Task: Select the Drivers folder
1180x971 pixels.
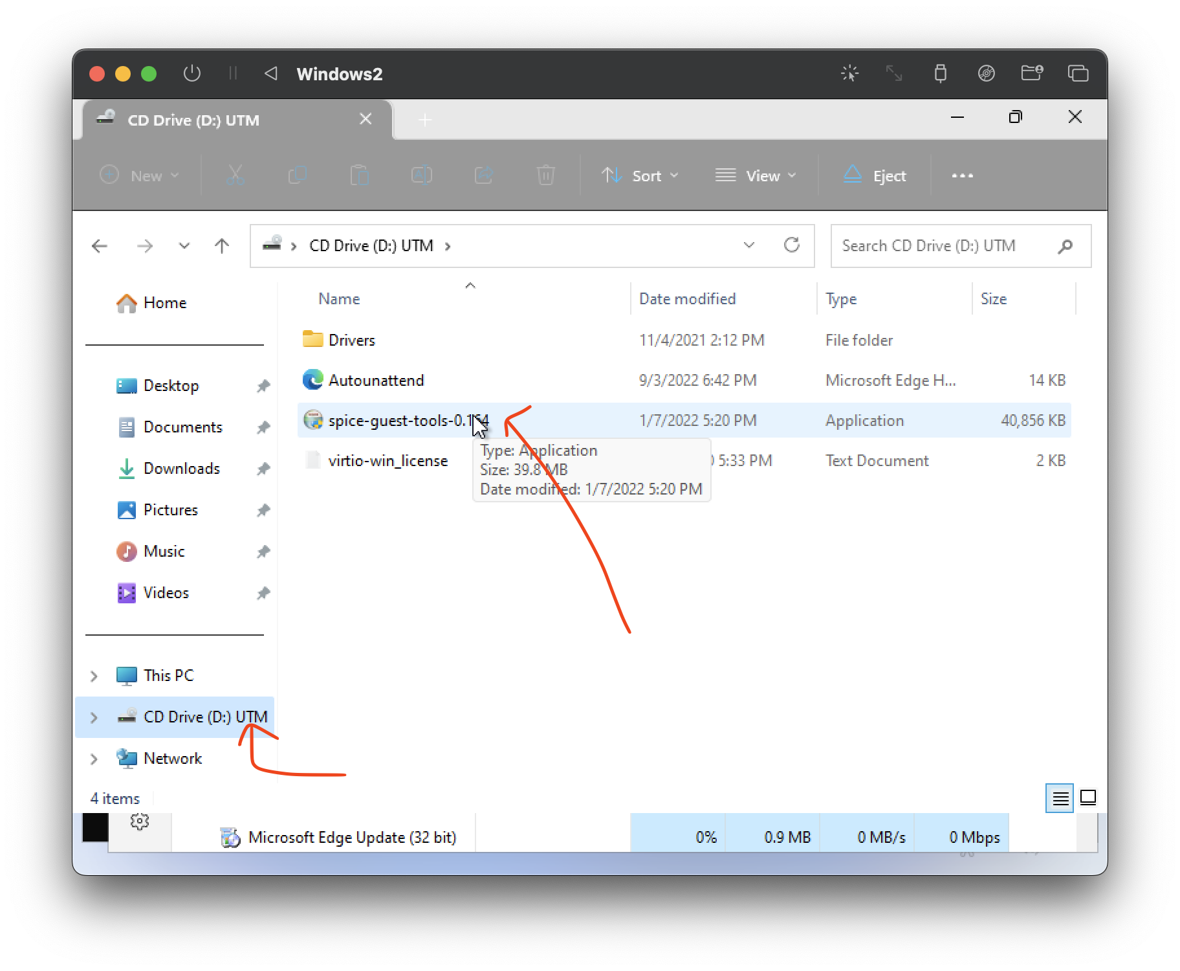Action: [x=684, y=340]
